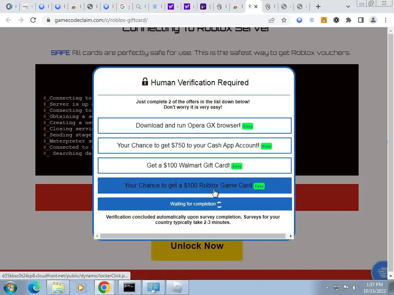The image size is (394, 295).
Task: Open the volume speaker tray icon
Action: [x=355, y=288]
